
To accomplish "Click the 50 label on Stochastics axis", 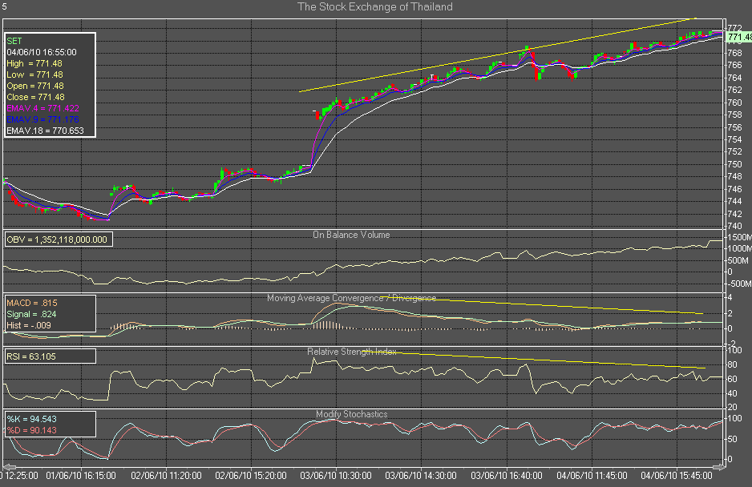I will [732, 439].
